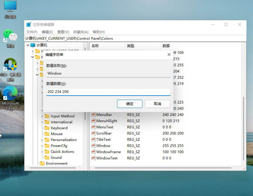This screenshot has height=196, width=253.
Task: Click the International folder icon
Action: point(47,122)
